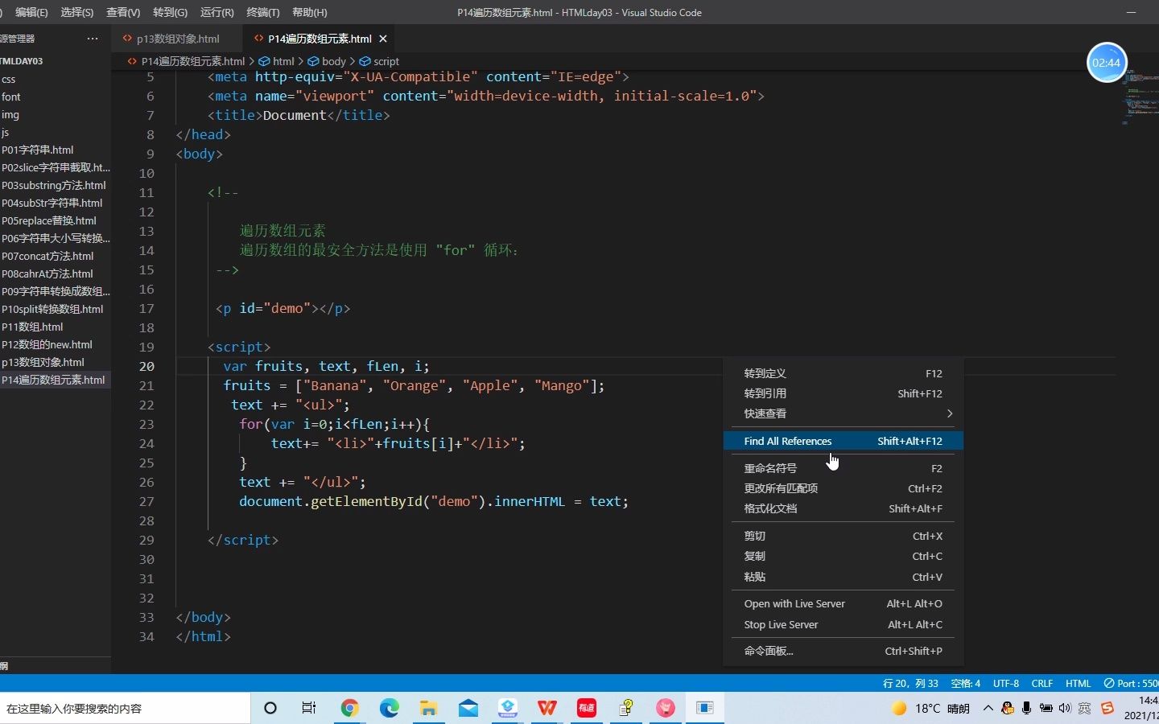
Task: Click the Cortana circle icon
Action: tap(270, 708)
